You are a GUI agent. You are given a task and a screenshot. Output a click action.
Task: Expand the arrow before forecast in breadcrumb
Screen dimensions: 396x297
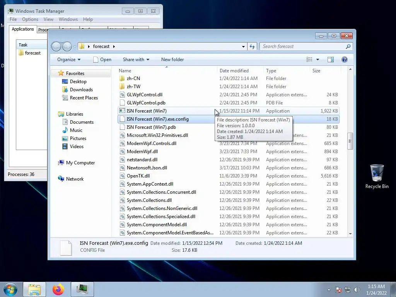point(89,46)
